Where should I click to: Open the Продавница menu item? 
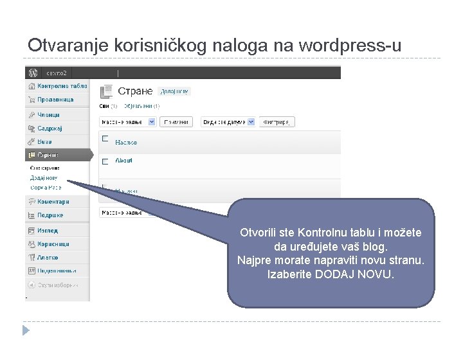click(58, 100)
